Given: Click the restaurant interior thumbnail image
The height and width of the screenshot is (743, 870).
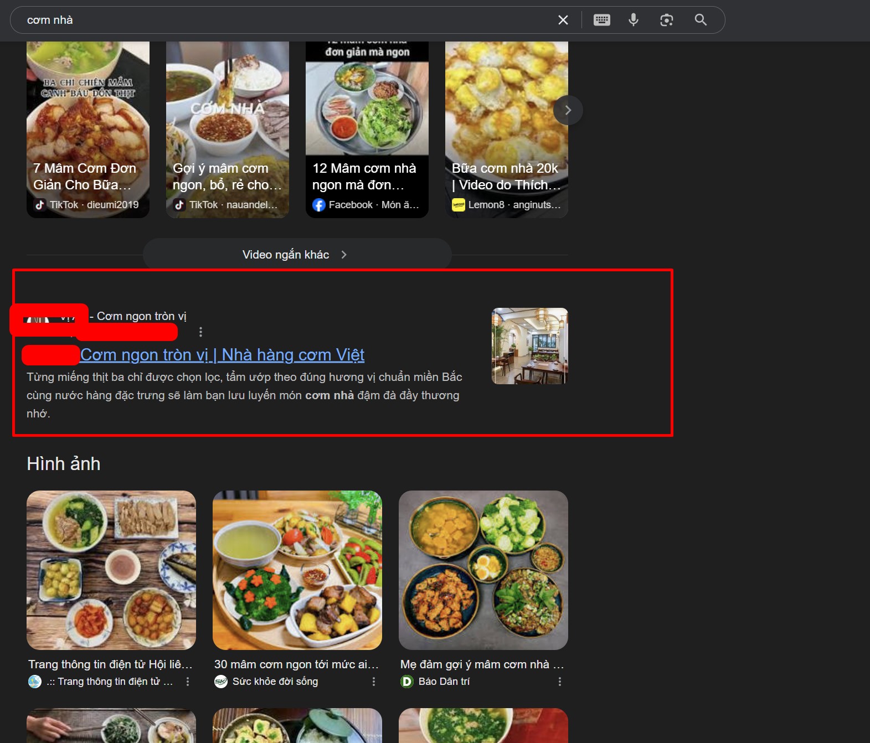Looking at the screenshot, I should pos(530,346).
